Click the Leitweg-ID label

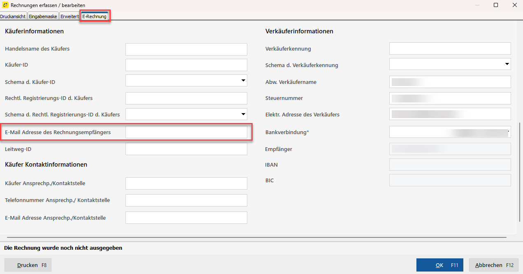(x=18, y=149)
